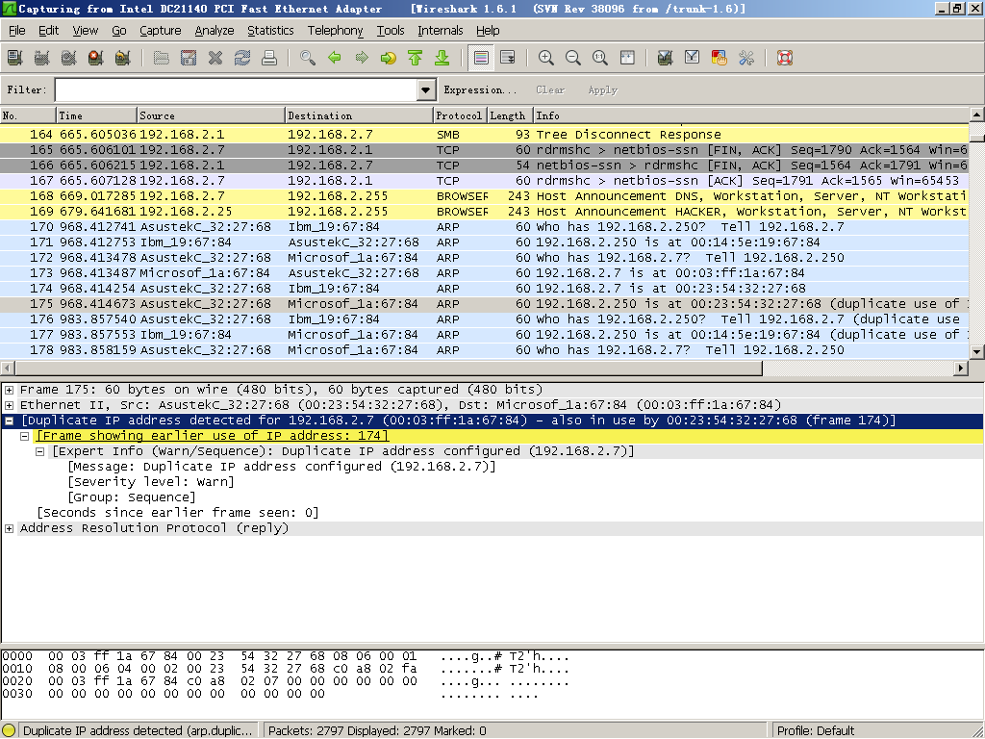Viewport: 985px width, 739px height.
Task: Stop the running live capture icon
Action: point(96,58)
